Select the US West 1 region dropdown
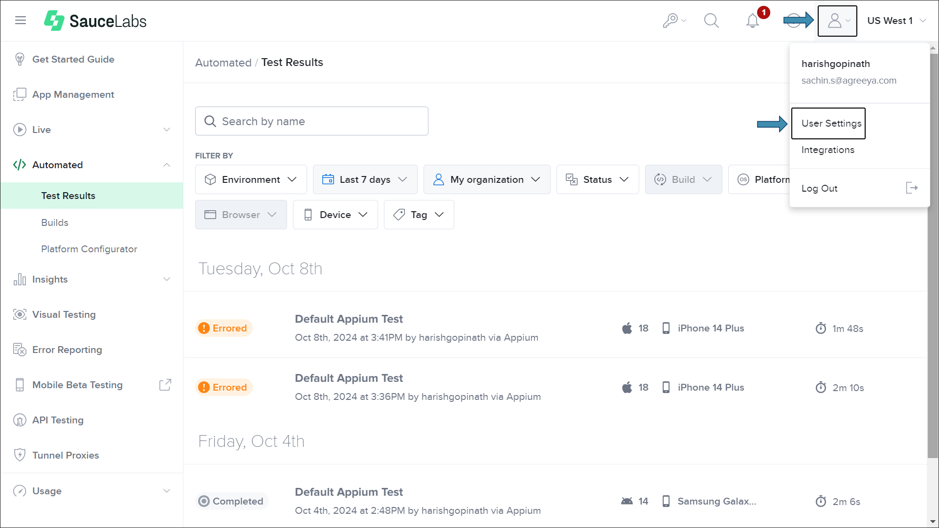 (x=896, y=21)
